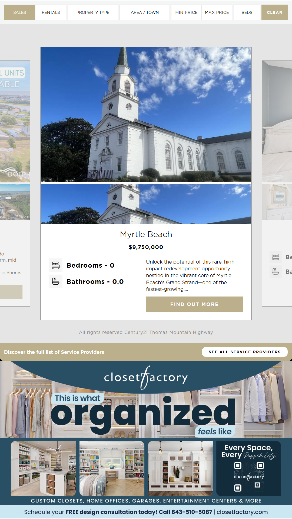Open the Area / Town dropdown
Image resolution: width=292 pixels, height=519 pixels.
pos(145,12)
